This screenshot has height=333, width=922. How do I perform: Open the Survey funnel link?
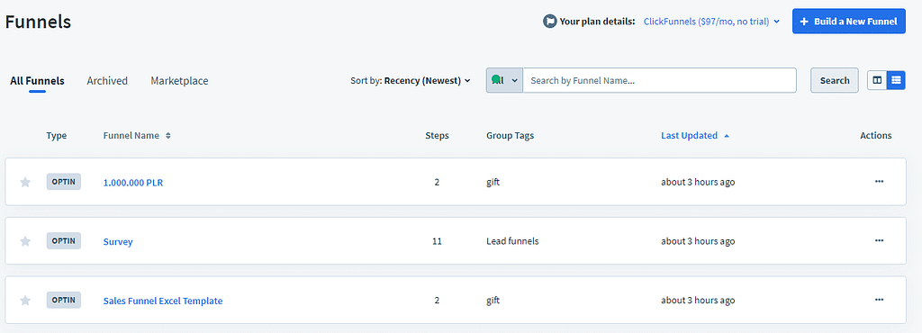118,241
